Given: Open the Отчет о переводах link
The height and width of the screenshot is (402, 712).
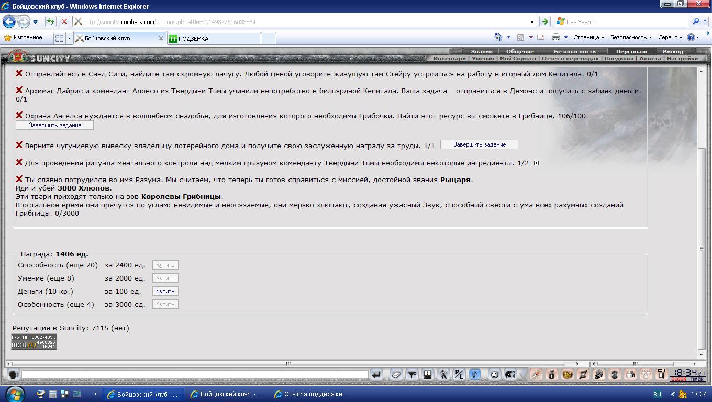Looking at the screenshot, I should point(570,59).
